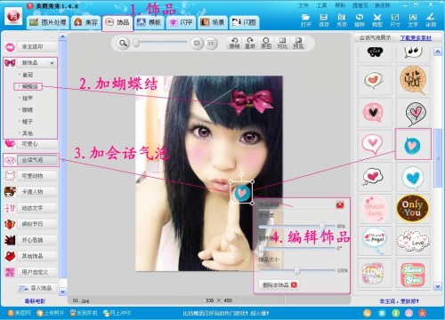This screenshot has width=445, height=320.
Task: Click the 预览 preview icon
Action: (x=298, y=44)
